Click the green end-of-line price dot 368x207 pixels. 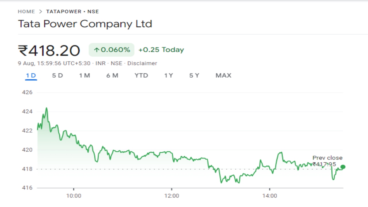[x=343, y=167]
